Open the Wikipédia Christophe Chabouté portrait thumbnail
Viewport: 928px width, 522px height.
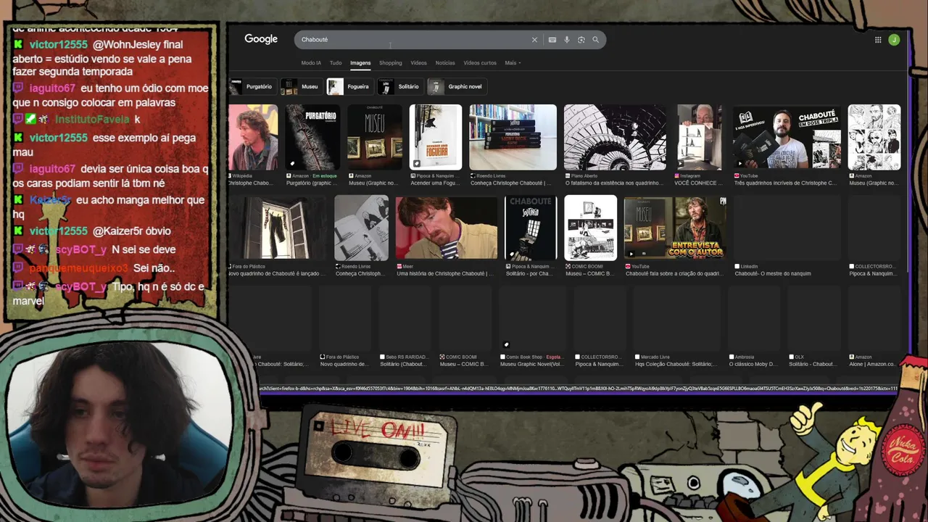point(253,137)
